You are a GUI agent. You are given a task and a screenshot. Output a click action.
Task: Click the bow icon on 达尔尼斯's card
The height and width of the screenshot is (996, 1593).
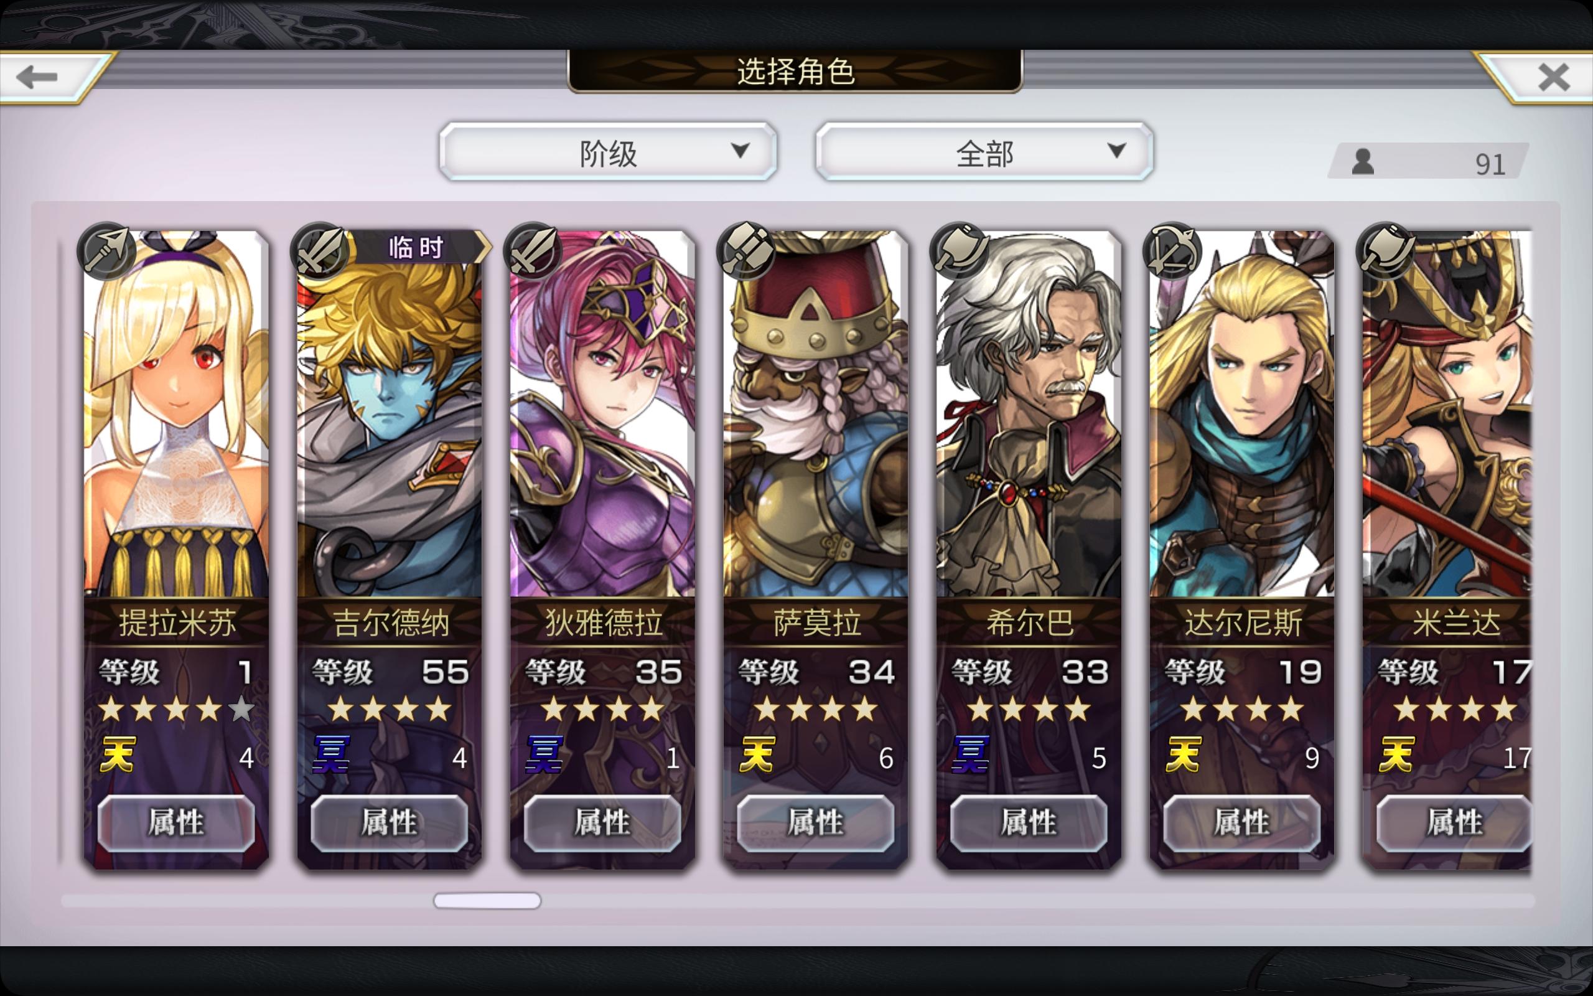point(1172,251)
